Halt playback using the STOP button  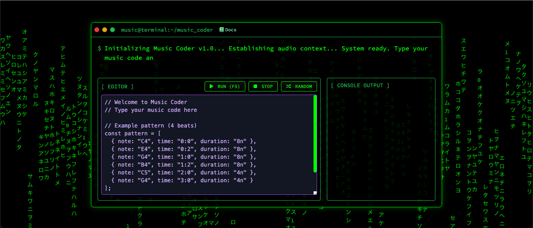pyautogui.click(x=263, y=86)
